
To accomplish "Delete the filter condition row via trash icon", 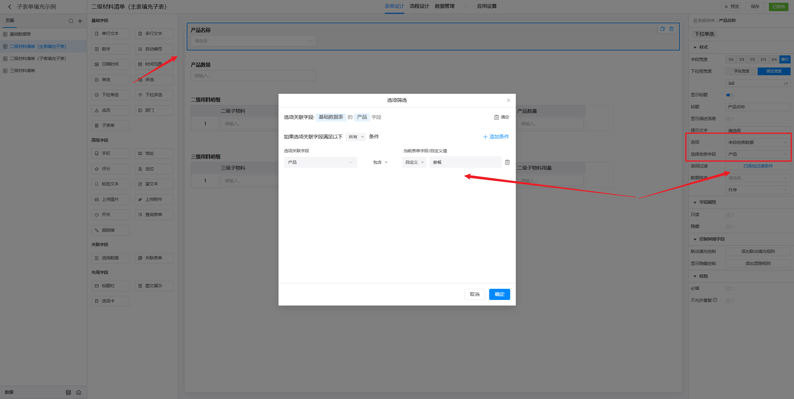I will (x=507, y=162).
